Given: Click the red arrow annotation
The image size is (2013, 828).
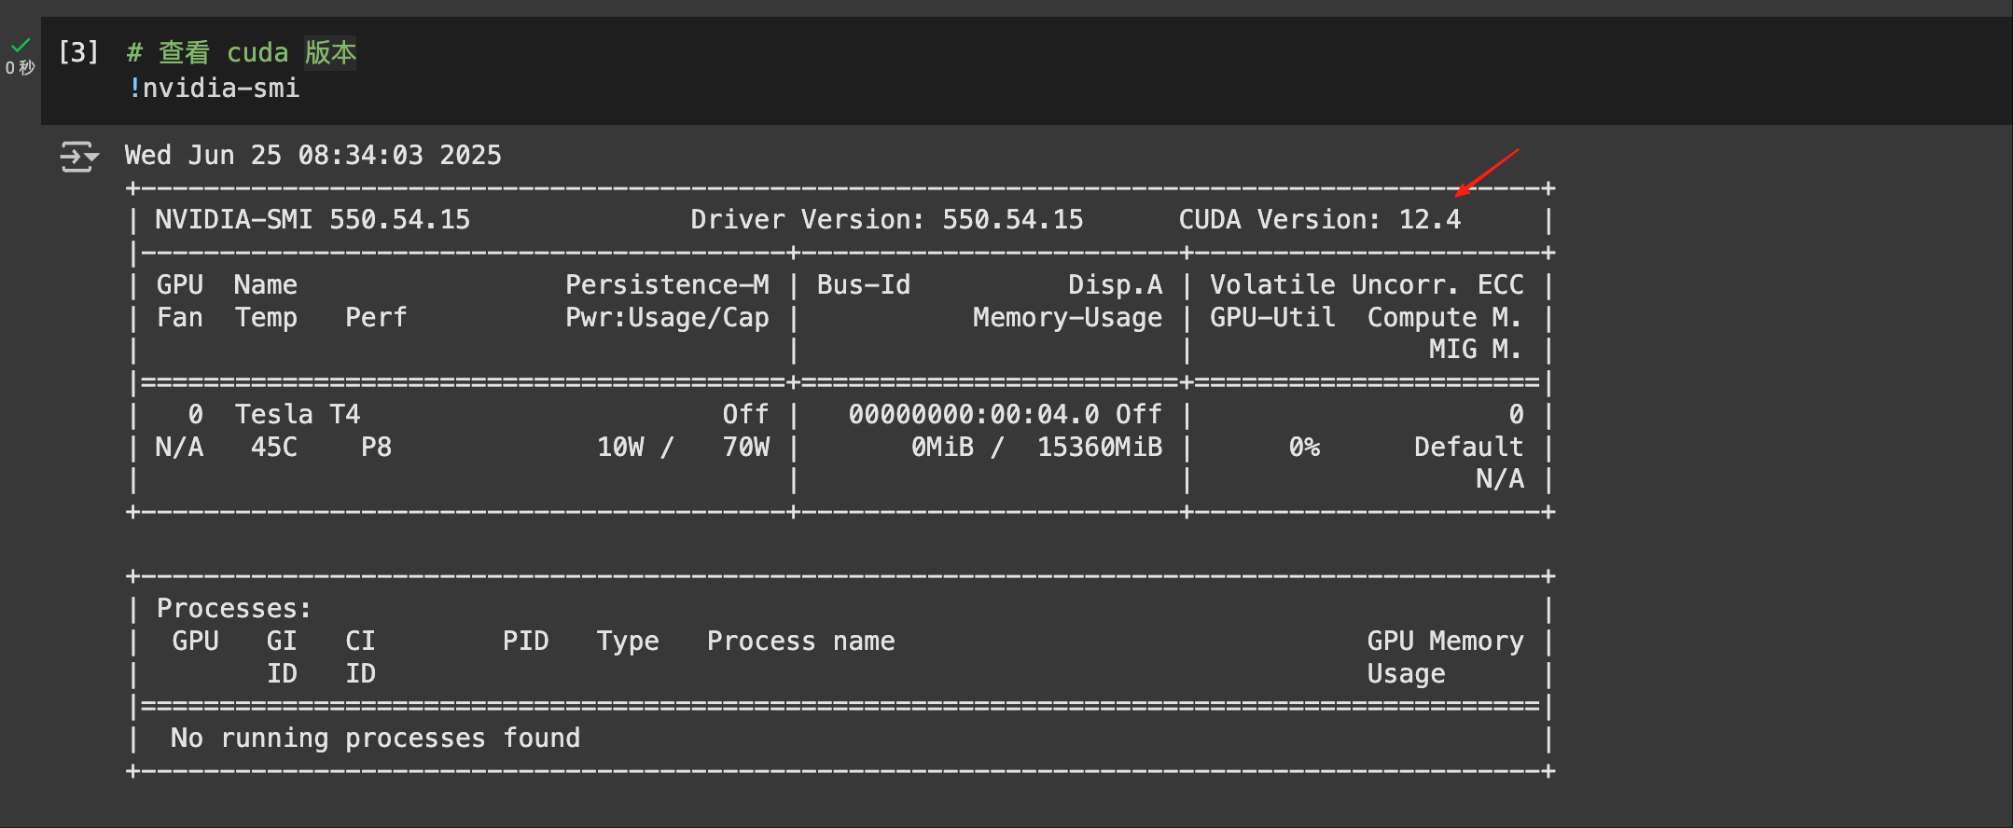Looking at the screenshot, I should tap(1487, 172).
